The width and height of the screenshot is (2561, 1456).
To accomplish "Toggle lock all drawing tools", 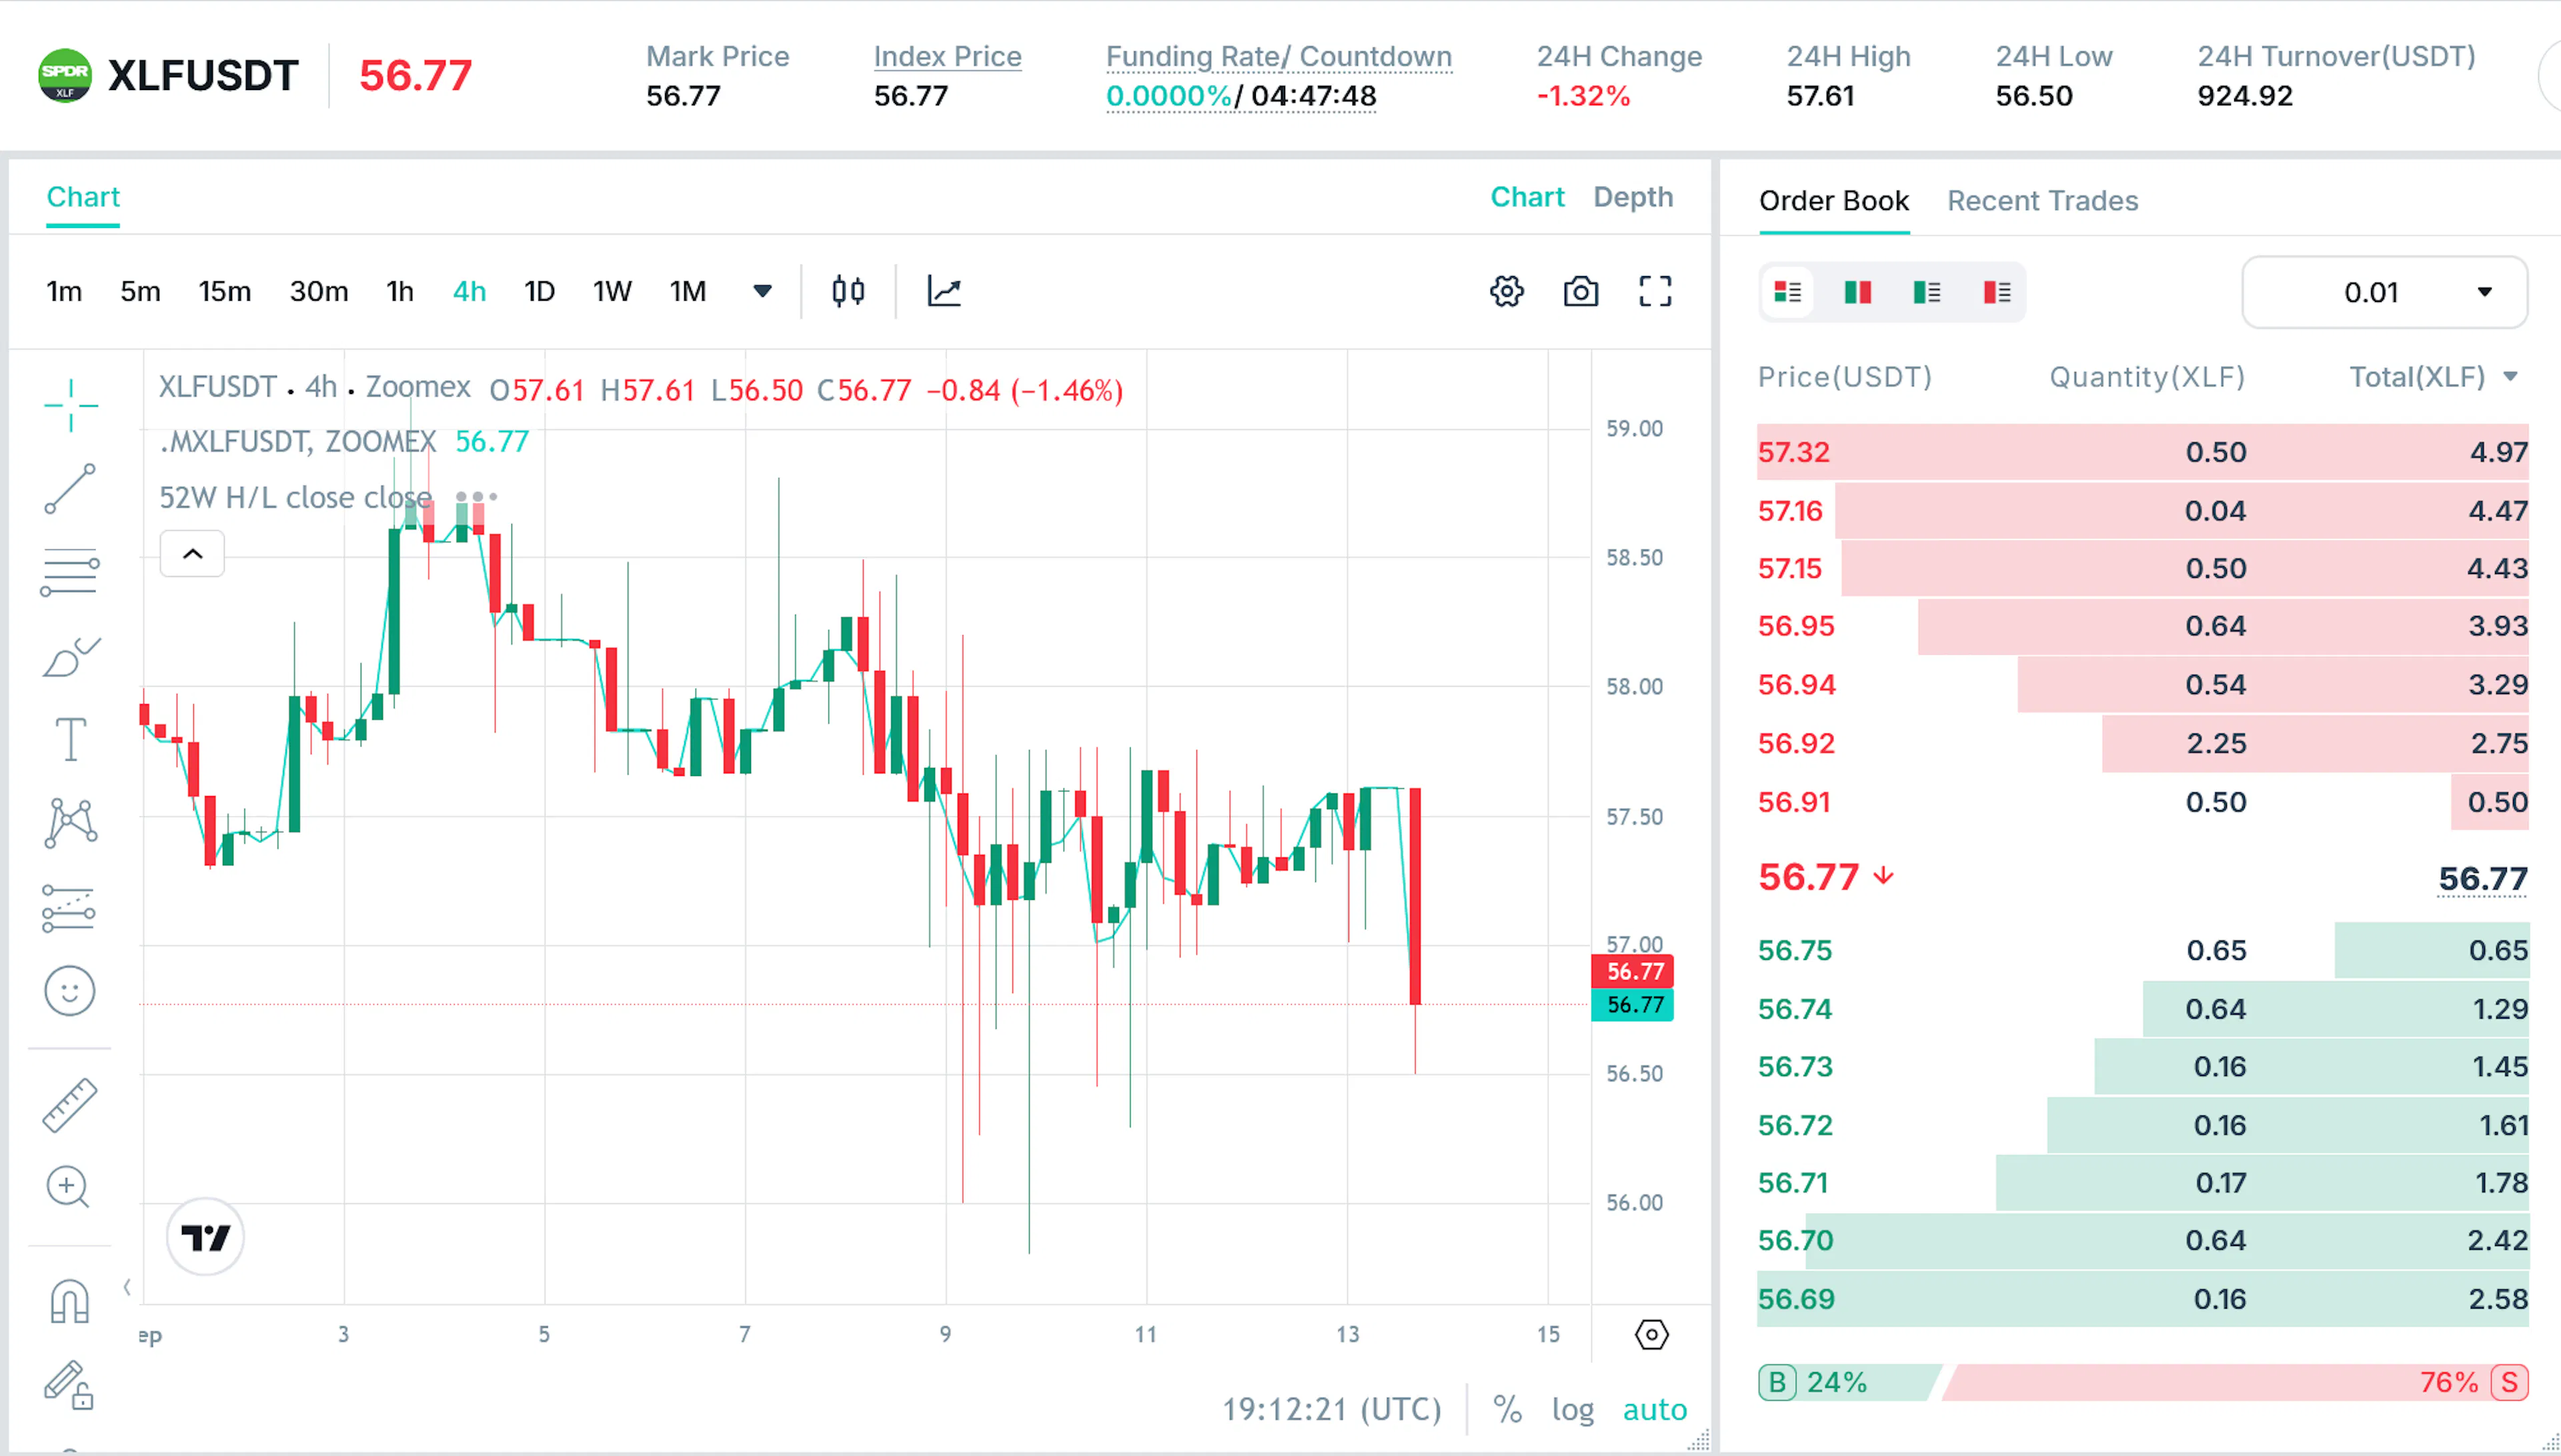I will 70,1385.
